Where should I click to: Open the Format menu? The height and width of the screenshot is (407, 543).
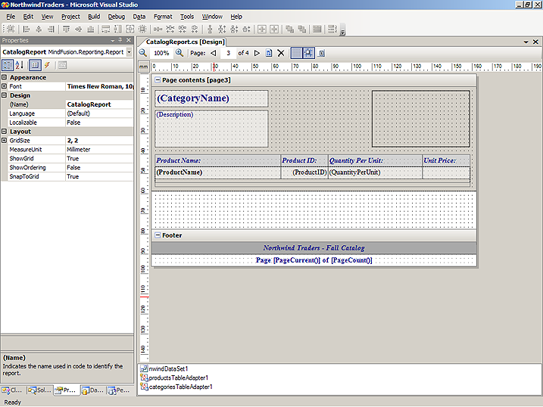coord(163,16)
